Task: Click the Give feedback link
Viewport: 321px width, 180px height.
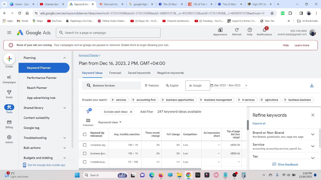Action: 285,164
